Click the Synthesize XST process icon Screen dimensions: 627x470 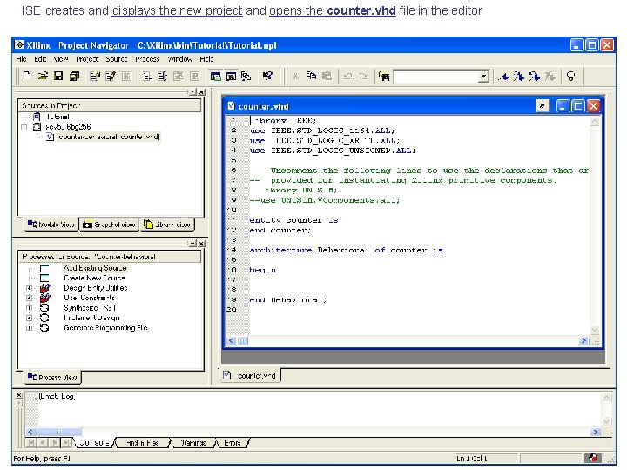click(44, 308)
